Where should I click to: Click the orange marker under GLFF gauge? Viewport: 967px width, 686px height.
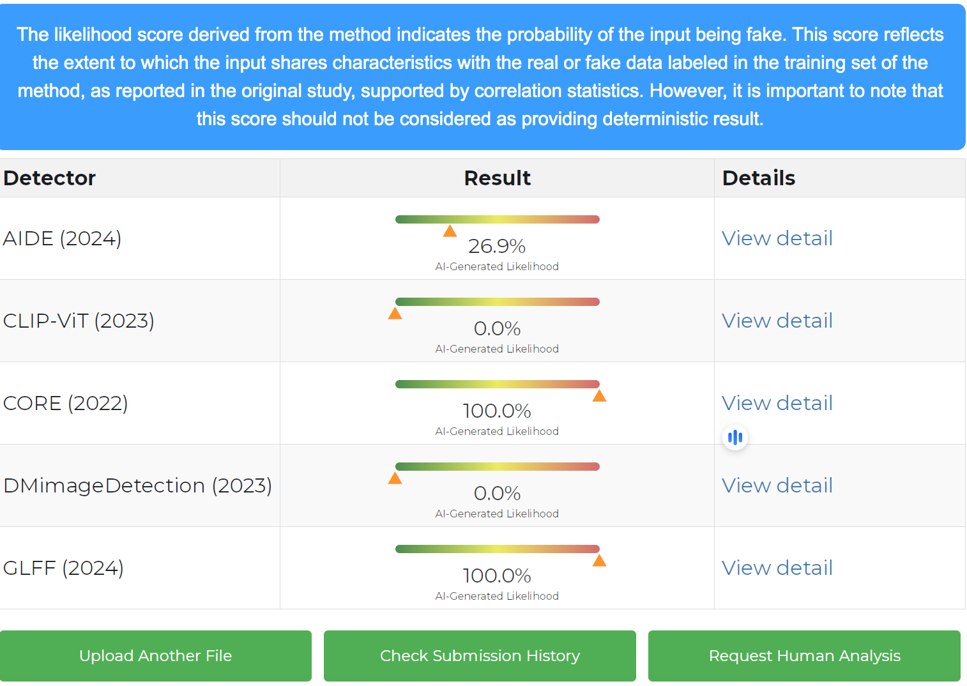coord(599,560)
